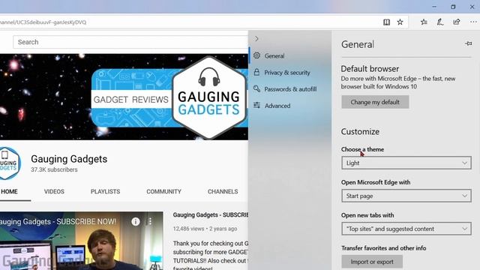This screenshot has width=480, height=270.
Task: Open Passwords & autofill settings
Action: pyautogui.click(x=289, y=89)
